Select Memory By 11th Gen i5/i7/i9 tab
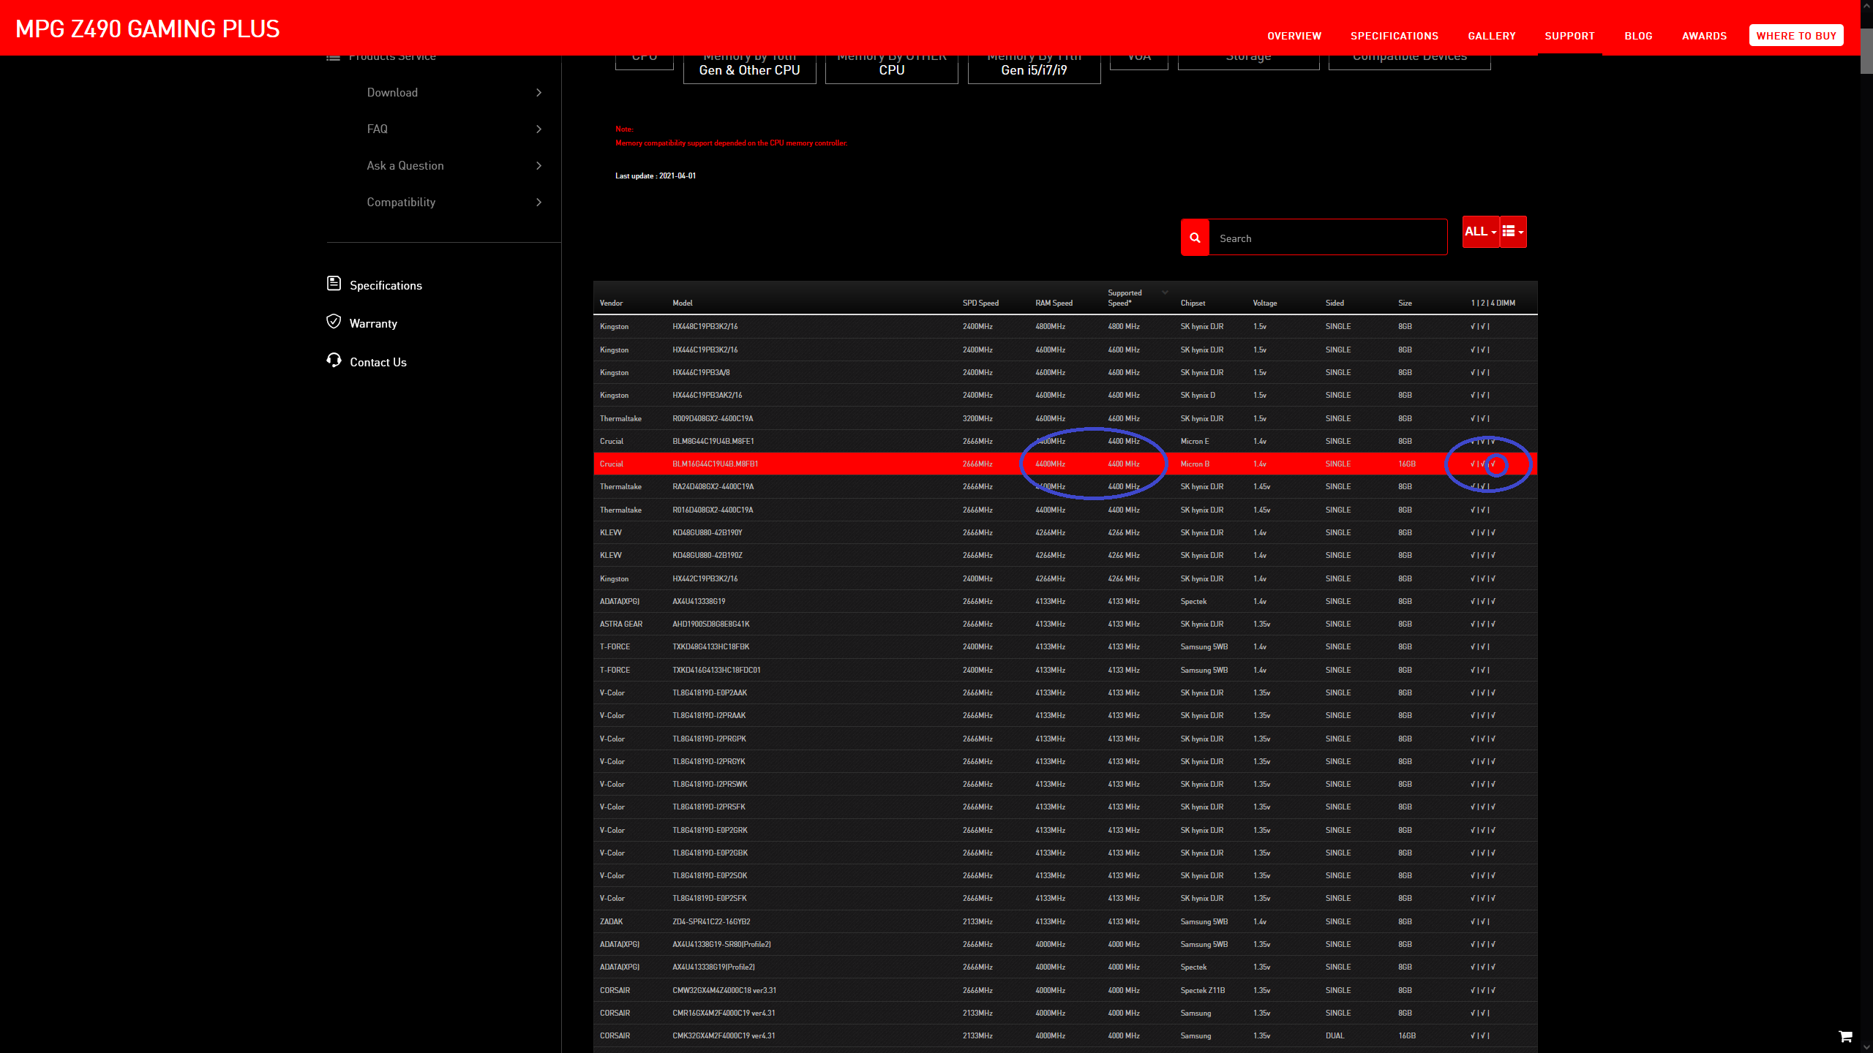The image size is (1873, 1053). 1034,69
